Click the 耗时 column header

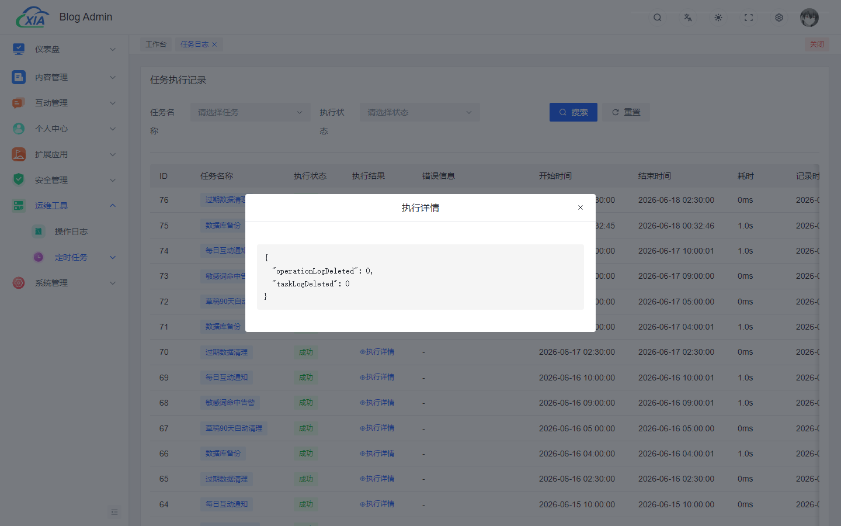[746, 176]
